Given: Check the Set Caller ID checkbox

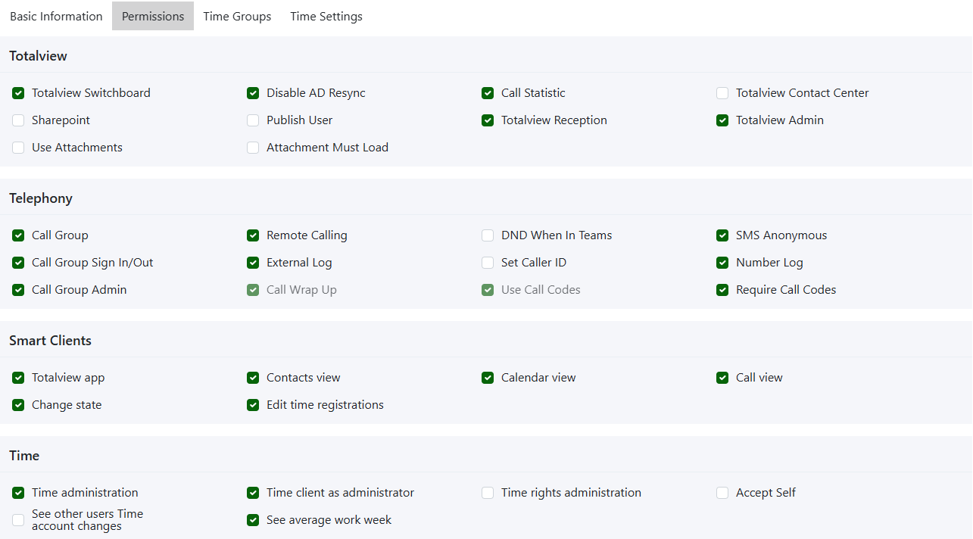Looking at the screenshot, I should point(488,263).
